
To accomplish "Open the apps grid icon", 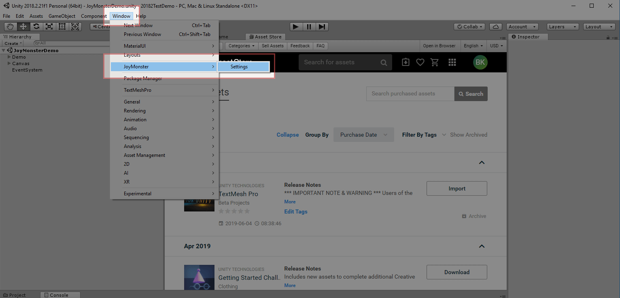I will pyautogui.click(x=452, y=62).
